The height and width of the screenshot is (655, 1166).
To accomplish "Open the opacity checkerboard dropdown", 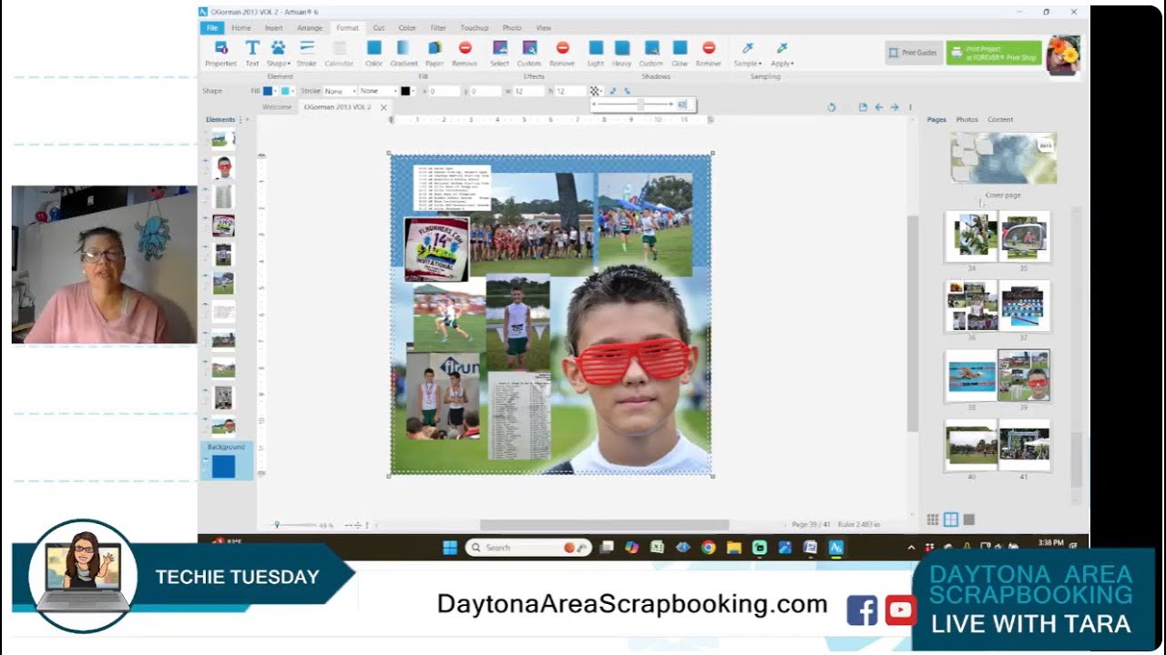I will coord(595,91).
